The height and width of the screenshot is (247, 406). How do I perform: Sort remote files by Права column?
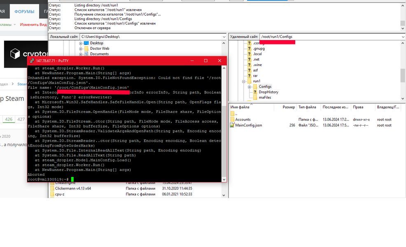(x=363, y=107)
